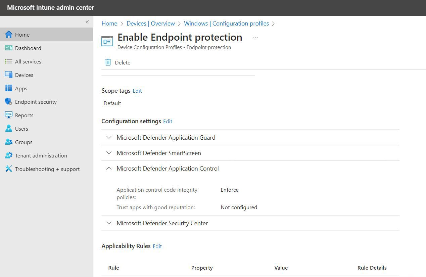Select the Reports icon
This screenshot has height=277, width=426.
(9, 115)
